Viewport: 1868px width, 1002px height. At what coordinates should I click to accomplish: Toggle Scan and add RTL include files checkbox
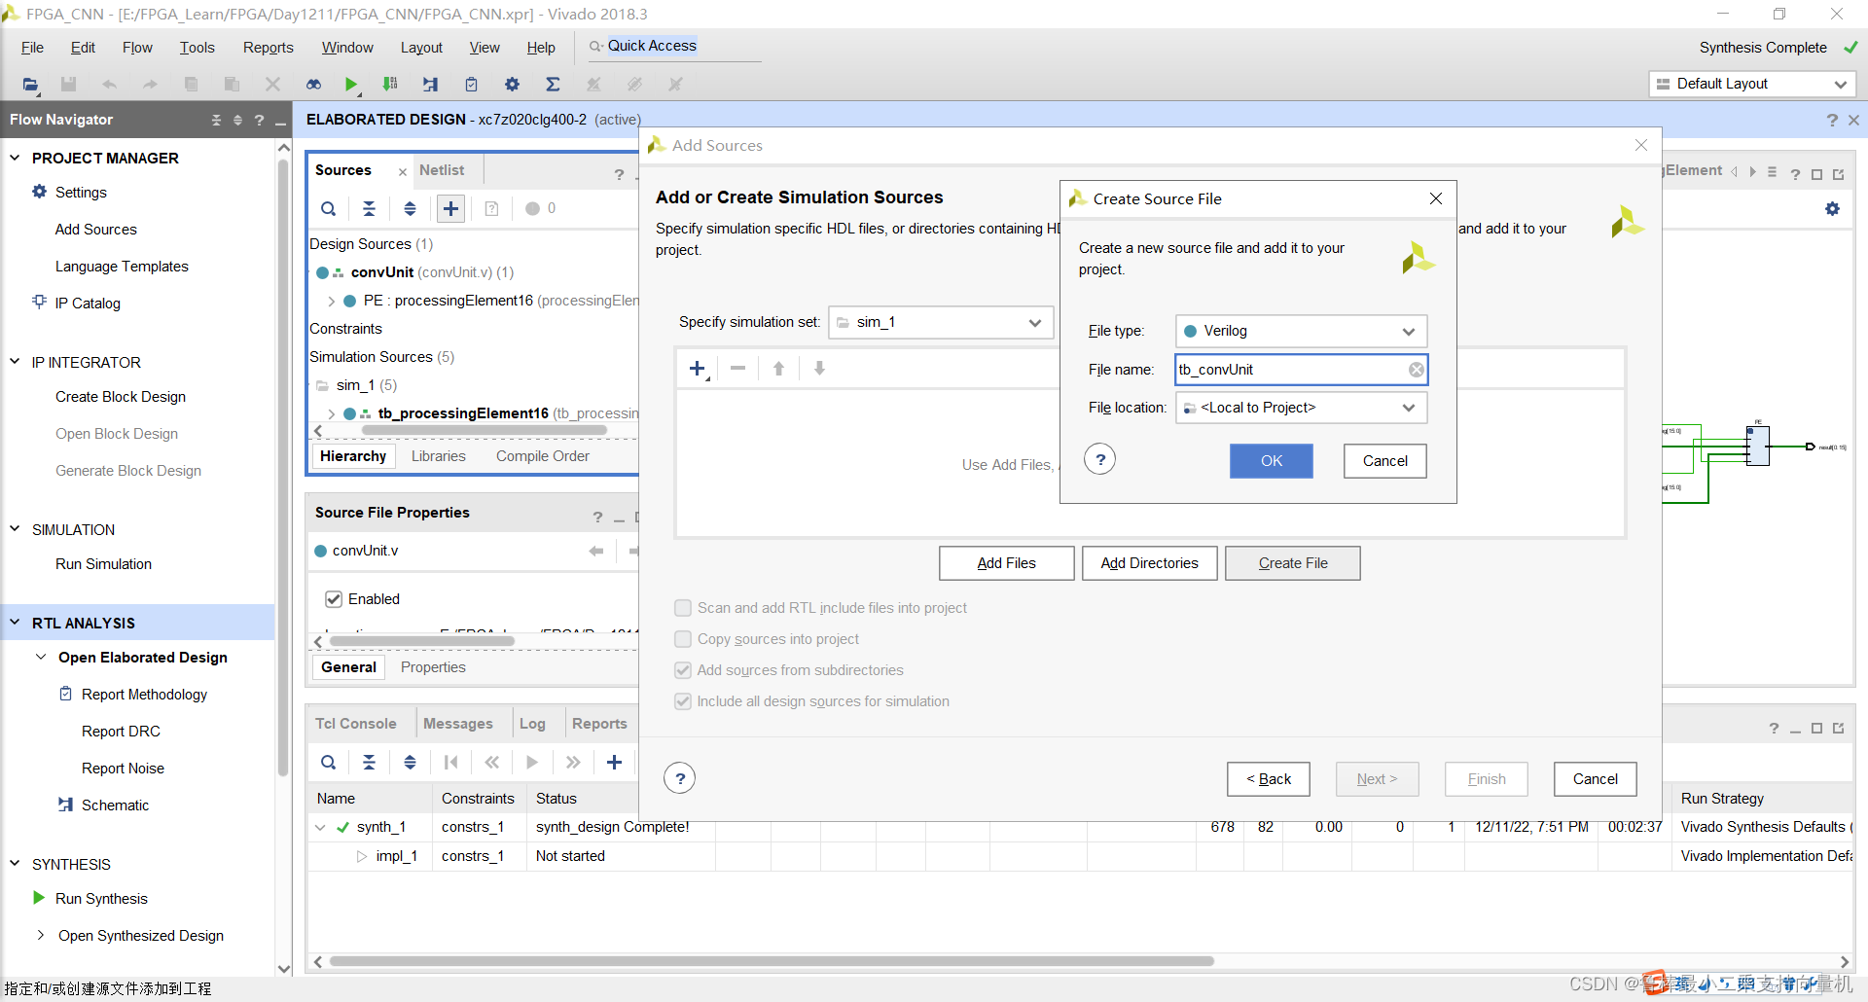(x=683, y=608)
